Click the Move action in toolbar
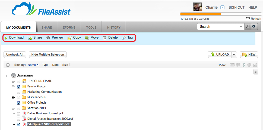 [92, 38]
